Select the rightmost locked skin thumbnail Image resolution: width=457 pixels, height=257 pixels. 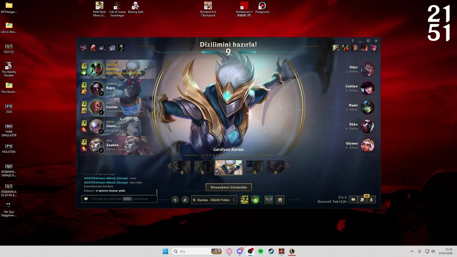275,167
